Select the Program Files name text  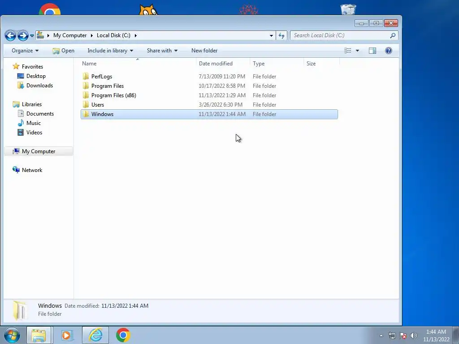(108, 86)
